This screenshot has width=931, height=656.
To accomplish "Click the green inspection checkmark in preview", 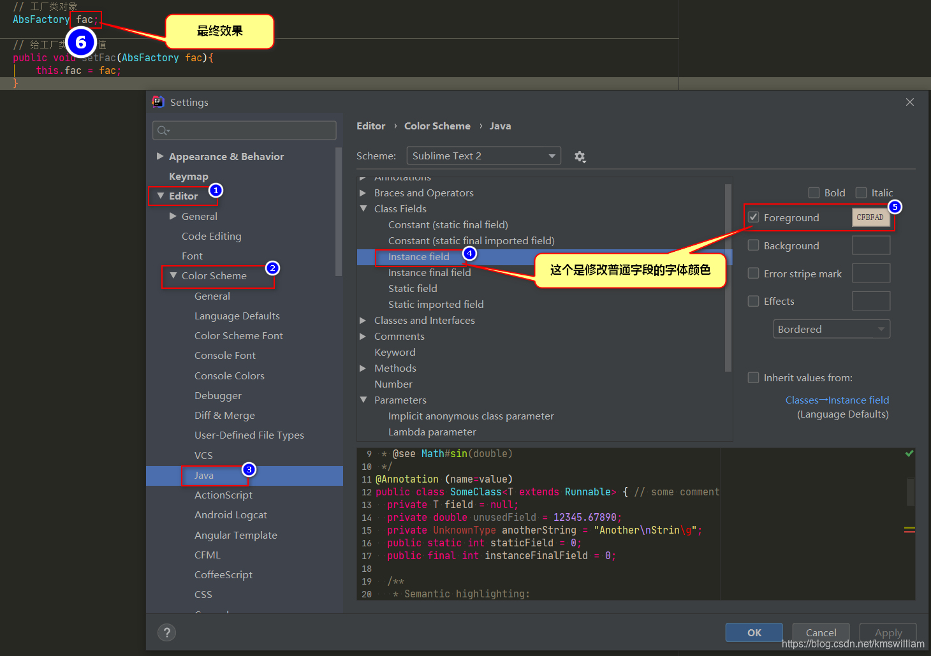I will [909, 453].
